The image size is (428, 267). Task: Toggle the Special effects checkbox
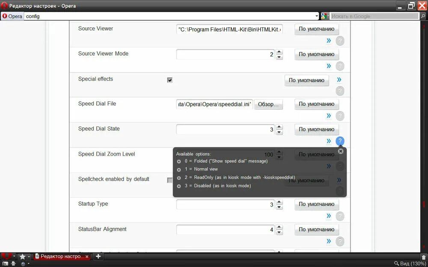170,80
